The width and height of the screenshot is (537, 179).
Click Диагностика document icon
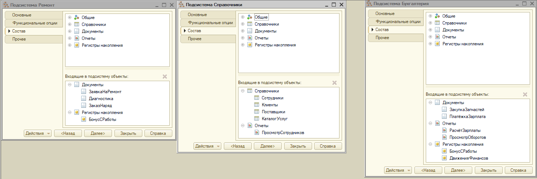point(83,99)
